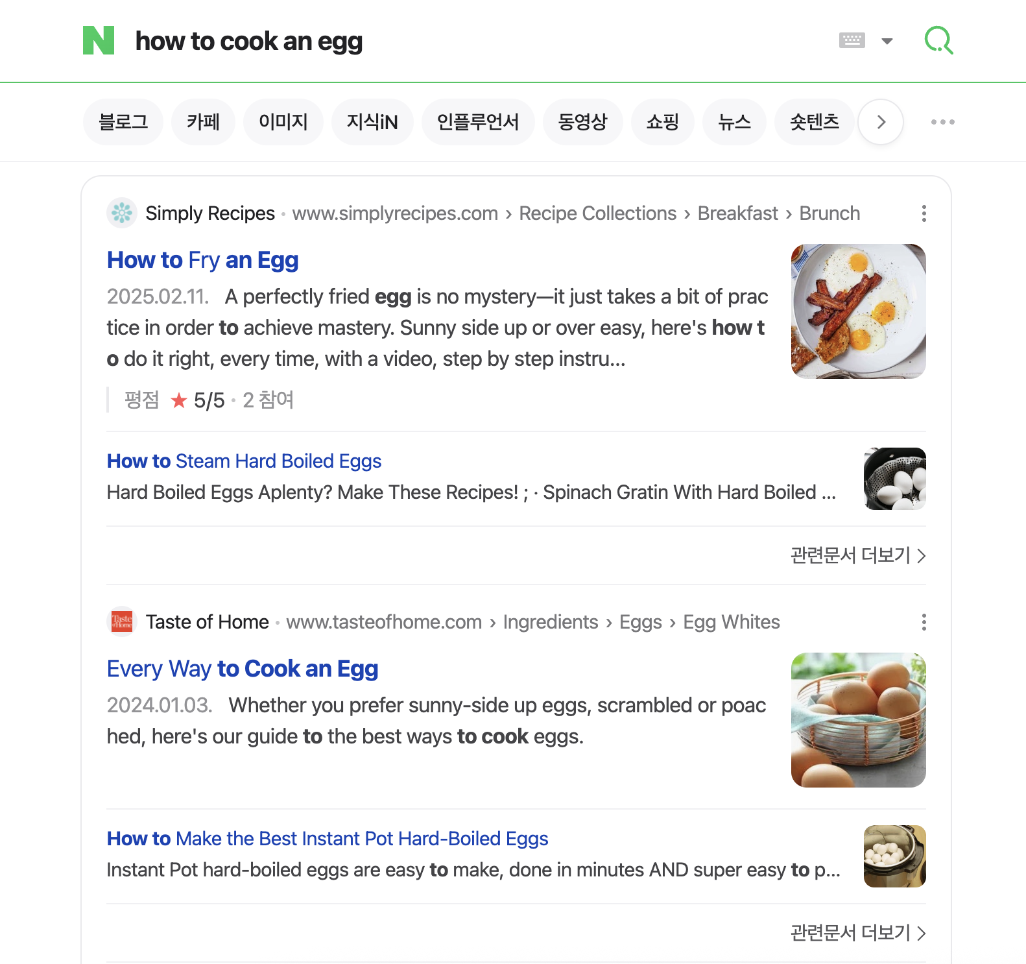Click '관련문서 더보기' under Simply Recipes
The height and width of the screenshot is (964, 1026).
850,555
